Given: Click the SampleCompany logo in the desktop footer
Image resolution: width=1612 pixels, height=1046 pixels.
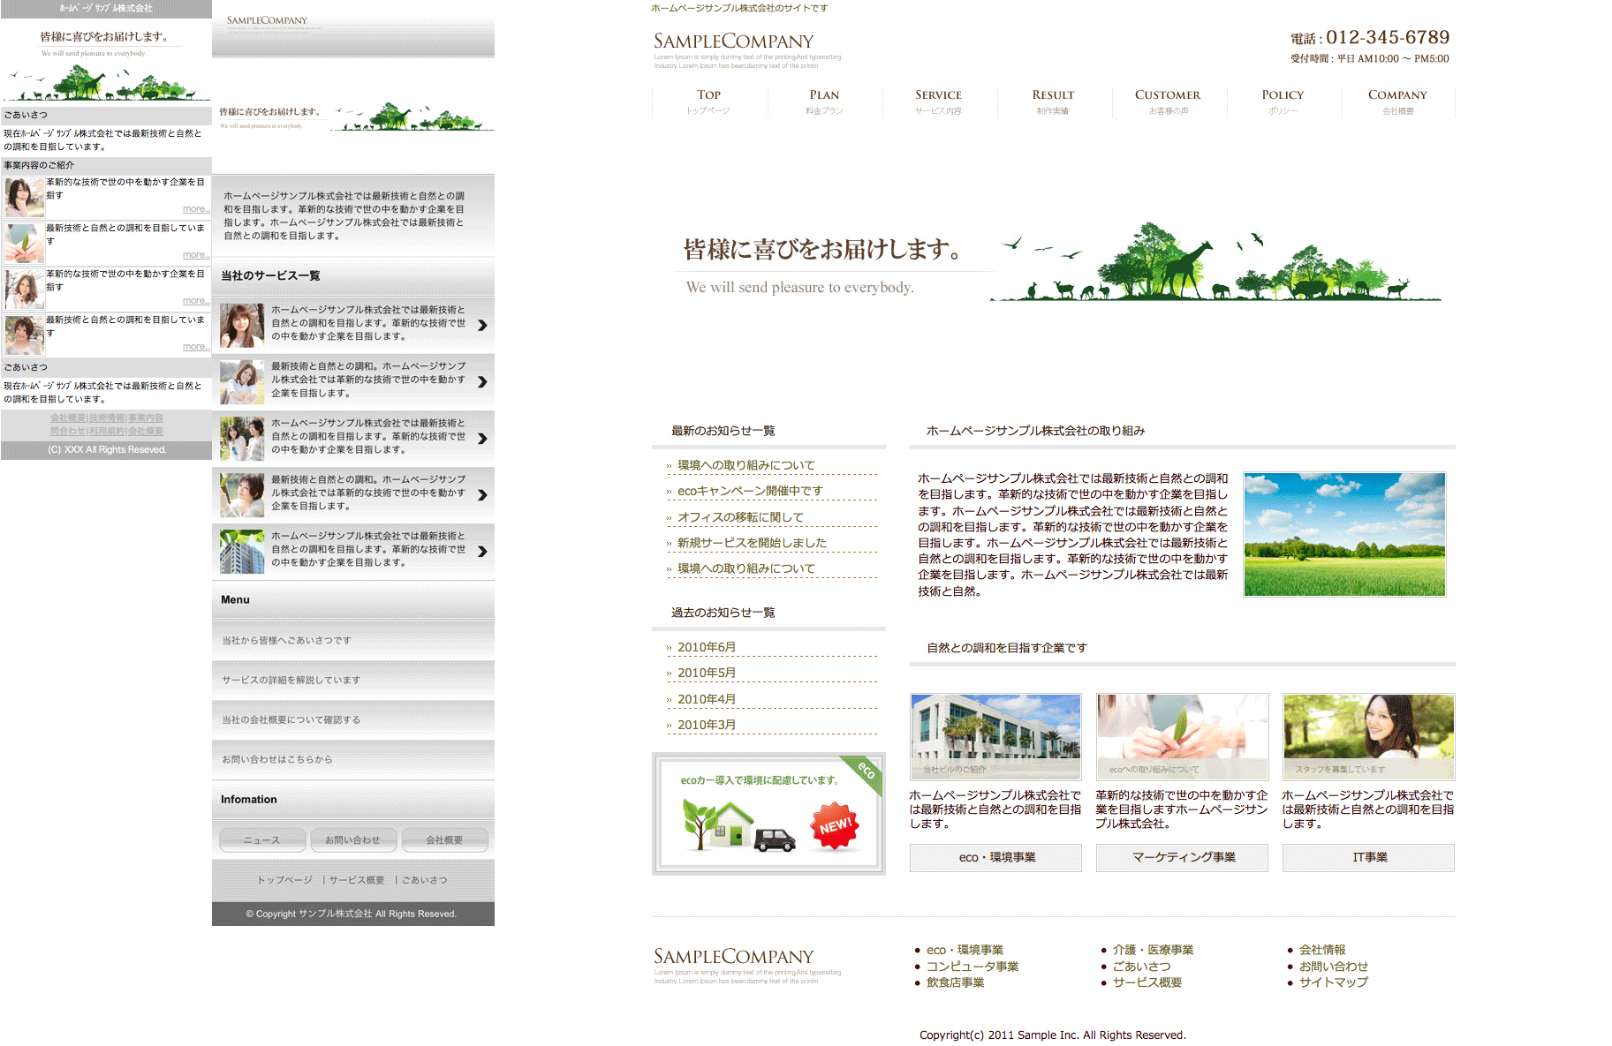Looking at the screenshot, I should (733, 957).
